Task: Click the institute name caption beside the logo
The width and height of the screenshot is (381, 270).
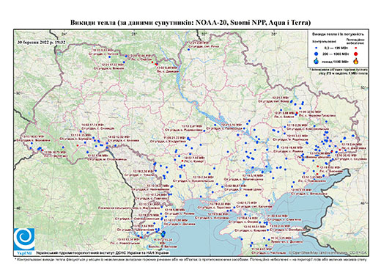Action: (103, 253)
